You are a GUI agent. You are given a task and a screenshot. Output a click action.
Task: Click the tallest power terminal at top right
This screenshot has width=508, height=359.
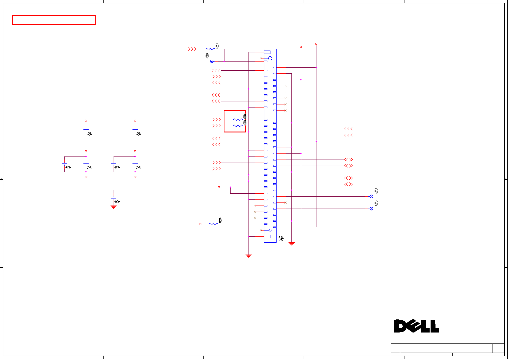pyautogui.click(x=316, y=44)
